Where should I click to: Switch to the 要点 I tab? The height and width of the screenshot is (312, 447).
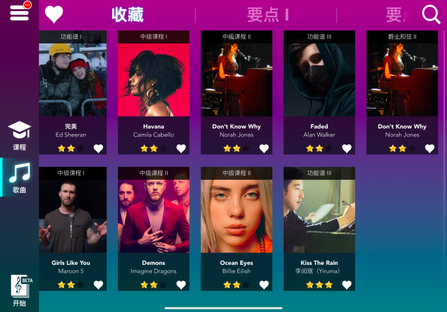(x=268, y=15)
